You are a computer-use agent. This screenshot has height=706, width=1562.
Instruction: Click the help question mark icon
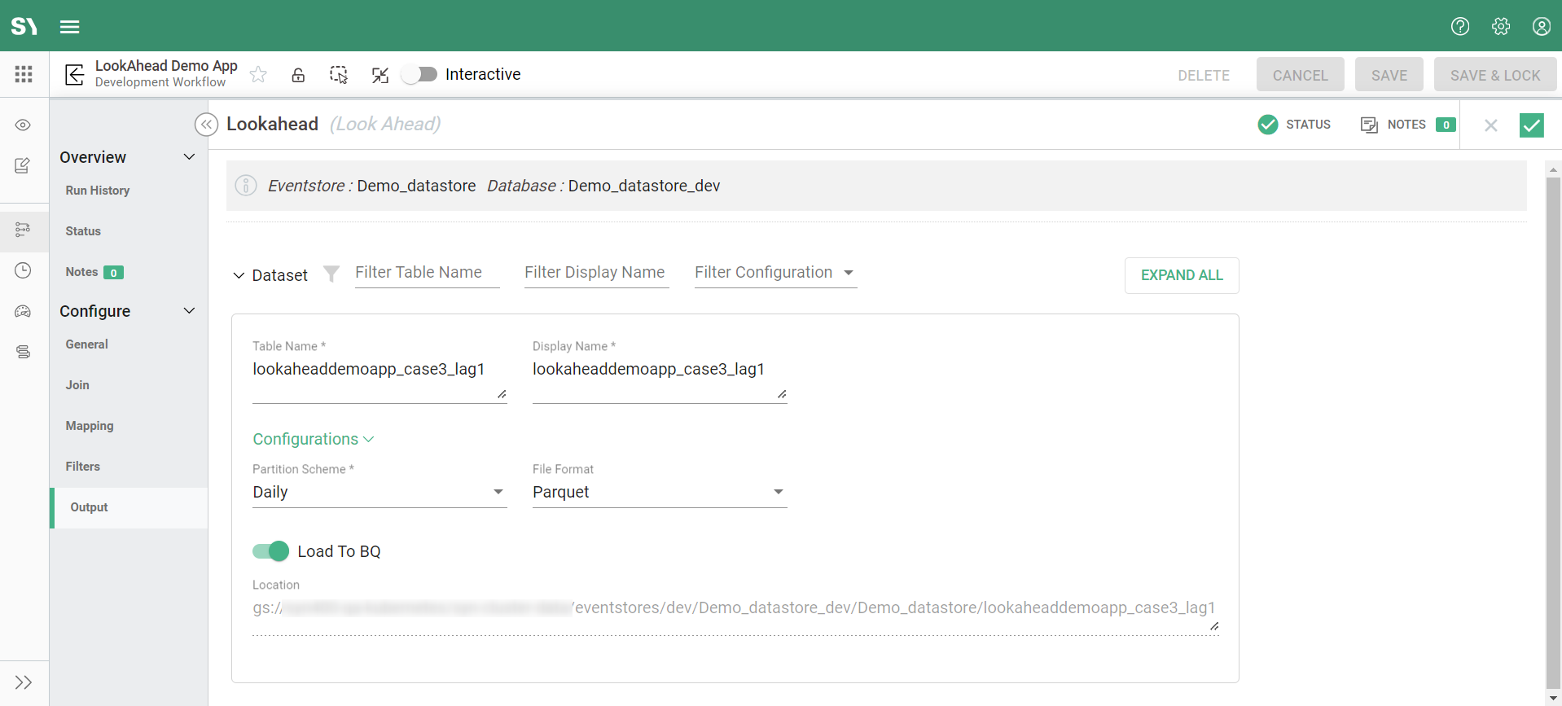tap(1459, 27)
